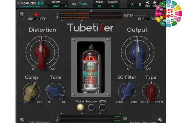Click the 20Hz label under SC Filter
Image resolution: width=182 pixels, height=123 pixels.
click(119, 102)
